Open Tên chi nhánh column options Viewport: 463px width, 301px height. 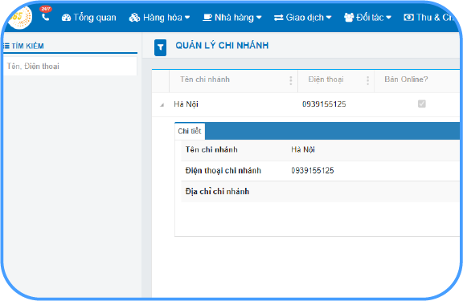click(291, 80)
